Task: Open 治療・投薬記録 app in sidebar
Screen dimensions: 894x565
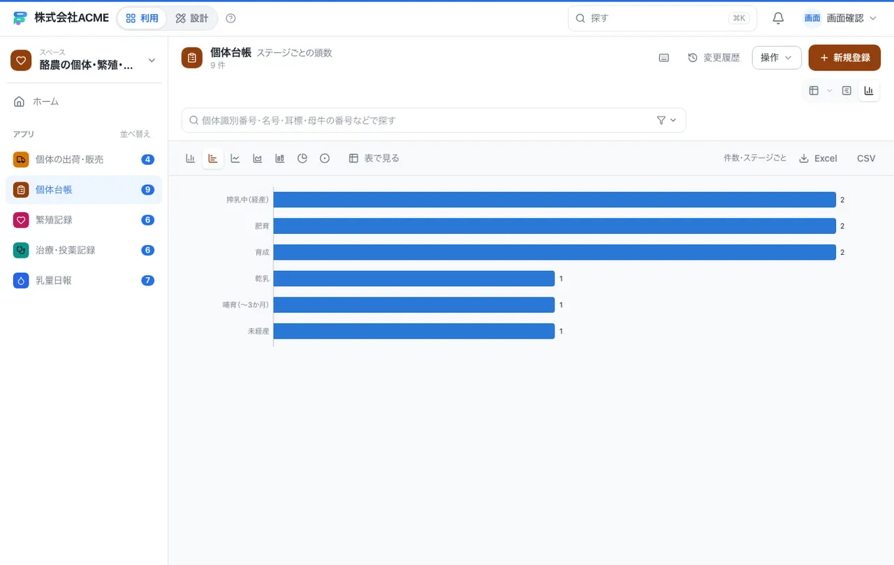Action: coord(84,250)
